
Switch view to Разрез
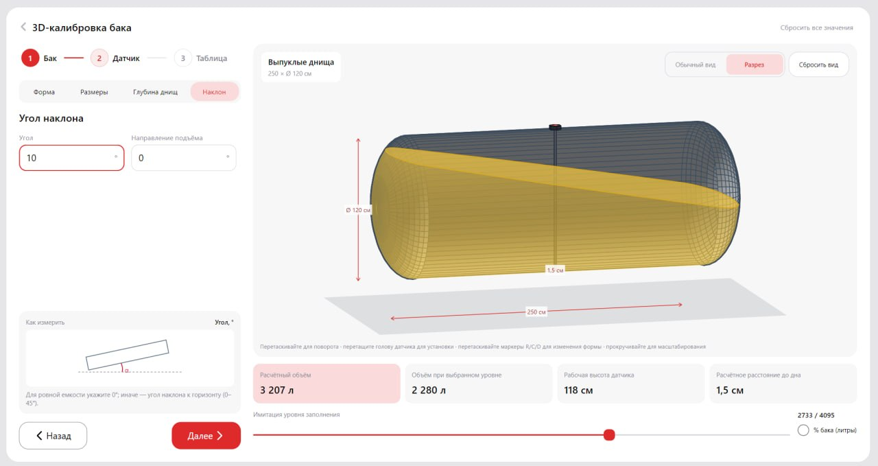(x=755, y=65)
